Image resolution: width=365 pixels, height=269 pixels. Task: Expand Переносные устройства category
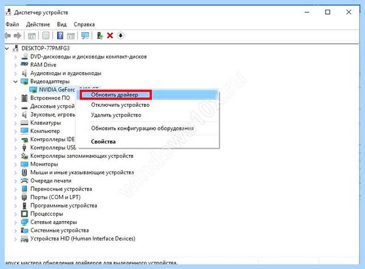tap(16, 189)
